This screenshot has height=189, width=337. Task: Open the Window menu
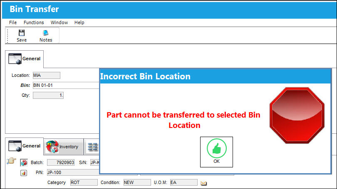(x=59, y=22)
